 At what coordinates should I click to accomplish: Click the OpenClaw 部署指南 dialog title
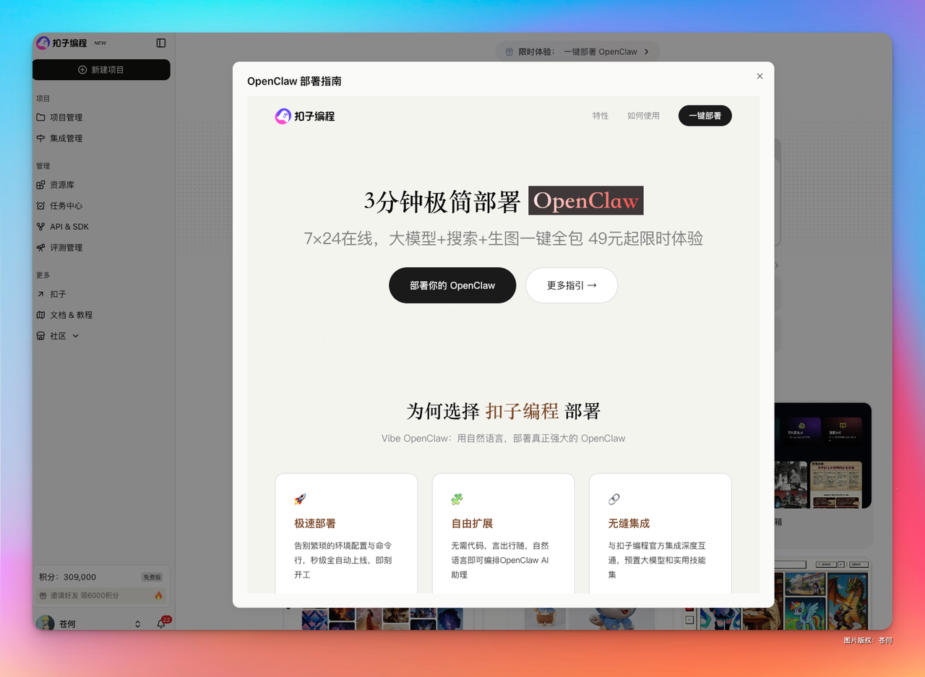click(294, 82)
